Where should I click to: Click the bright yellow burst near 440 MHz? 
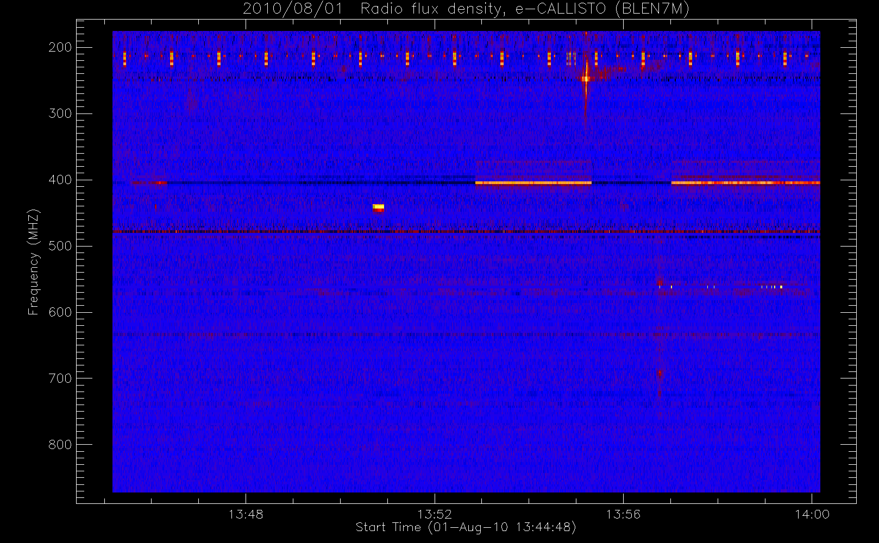click(378, 207)
